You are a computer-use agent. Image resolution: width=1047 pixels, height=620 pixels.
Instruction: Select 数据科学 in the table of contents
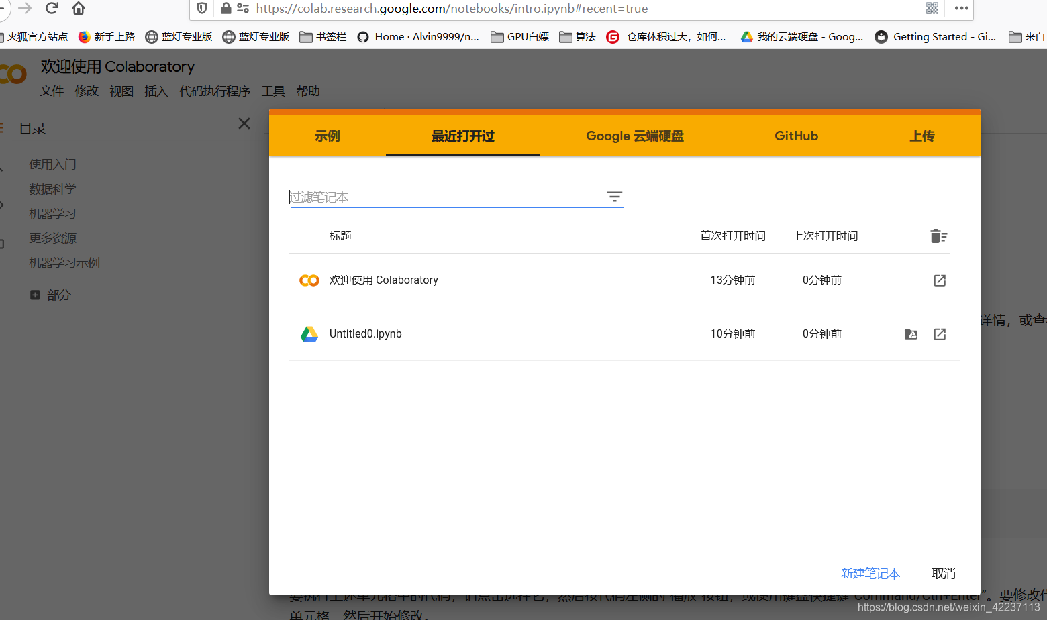tap(52, 189)
